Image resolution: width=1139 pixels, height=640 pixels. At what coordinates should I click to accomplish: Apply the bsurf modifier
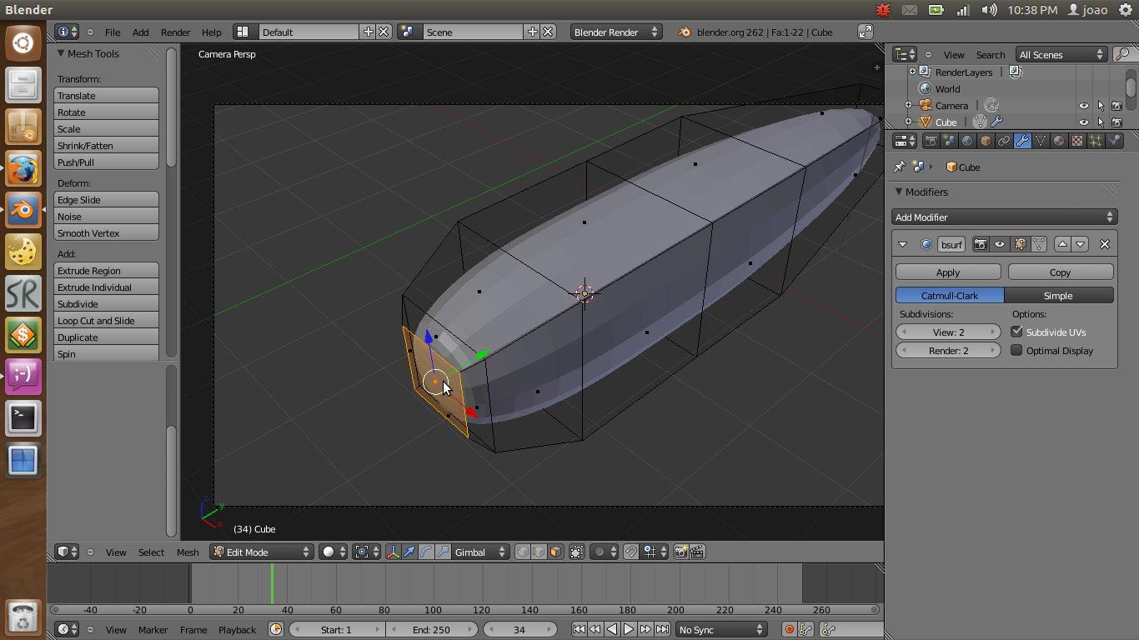tap(947, 271)
